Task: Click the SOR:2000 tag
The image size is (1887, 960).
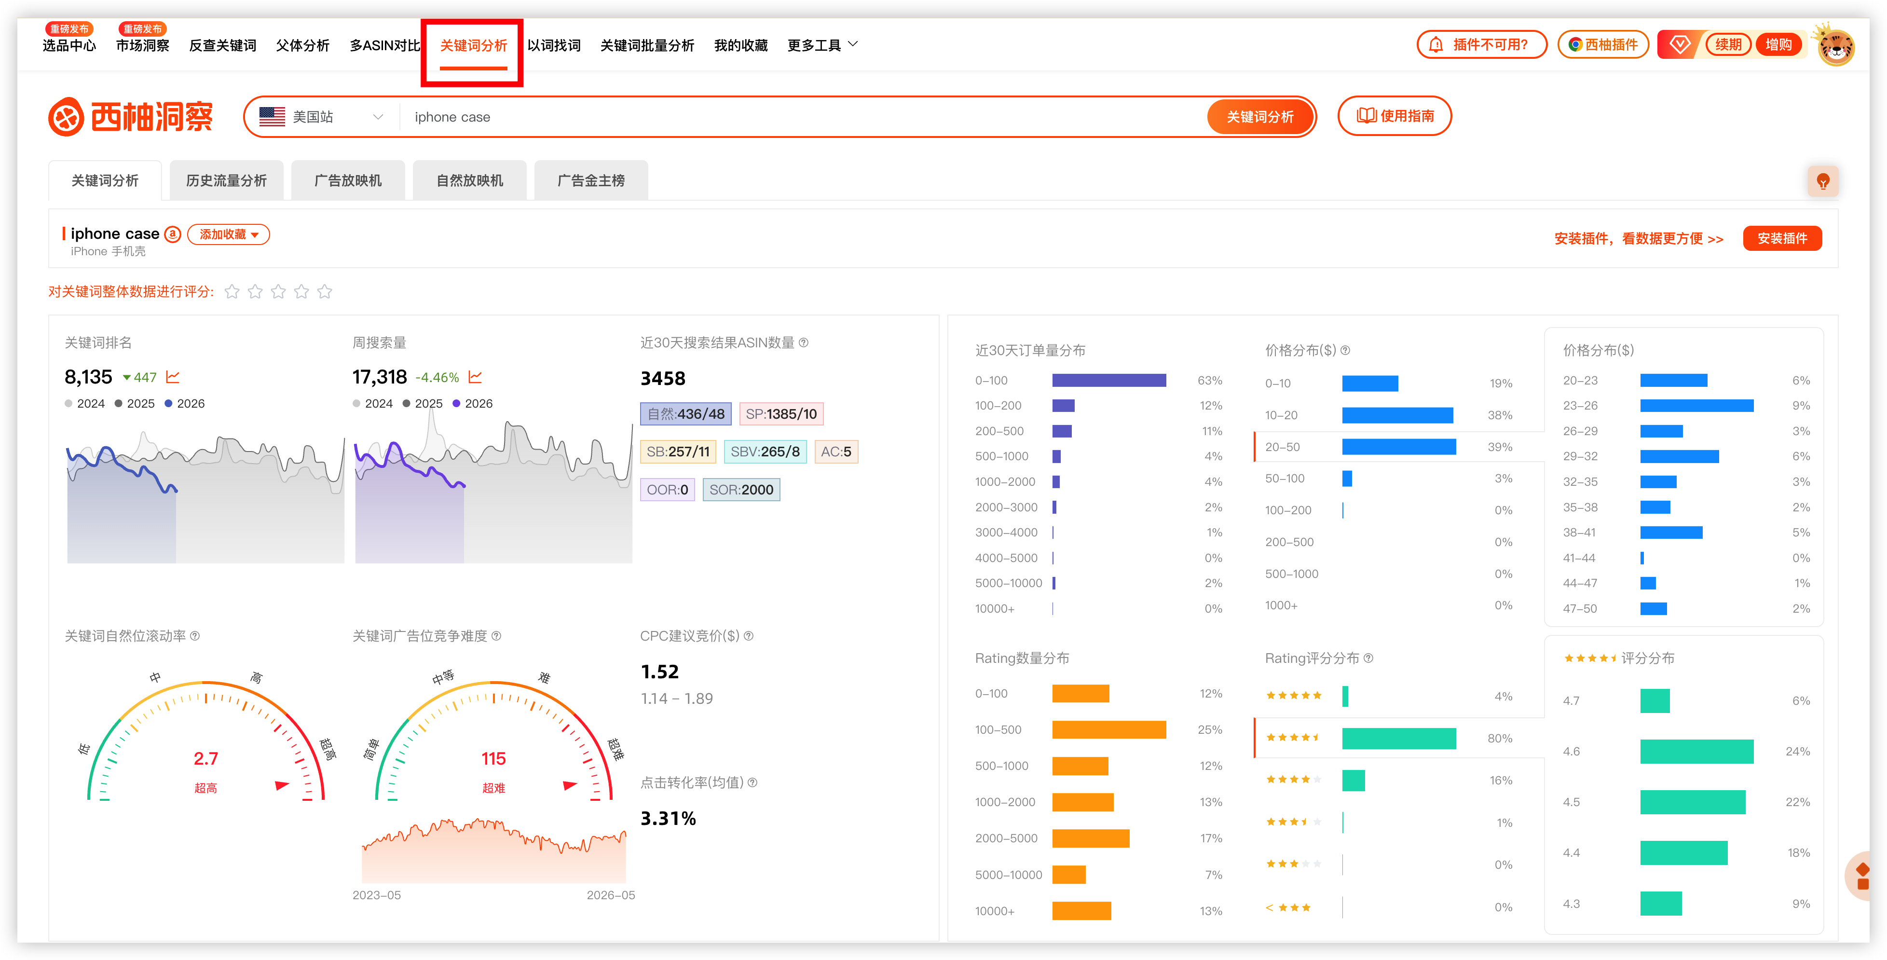Action: (x=741, y=490)
